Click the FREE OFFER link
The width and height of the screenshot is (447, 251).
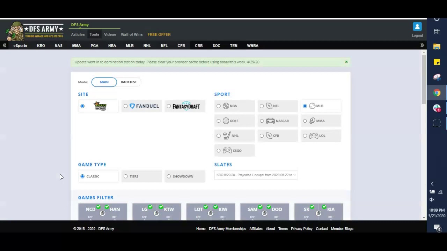[159, 35]
